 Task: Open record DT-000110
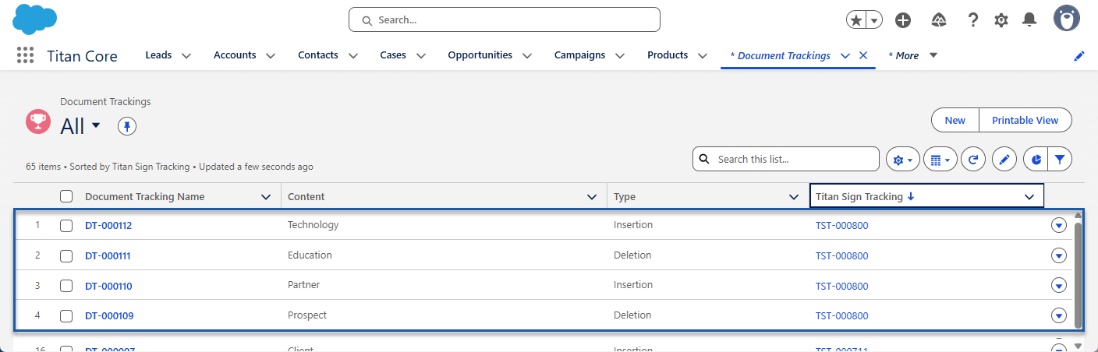108,286
